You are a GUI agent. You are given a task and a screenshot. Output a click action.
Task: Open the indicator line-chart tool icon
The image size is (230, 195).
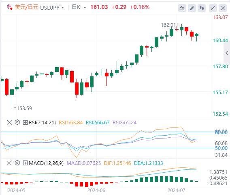(x=182, y=8)
